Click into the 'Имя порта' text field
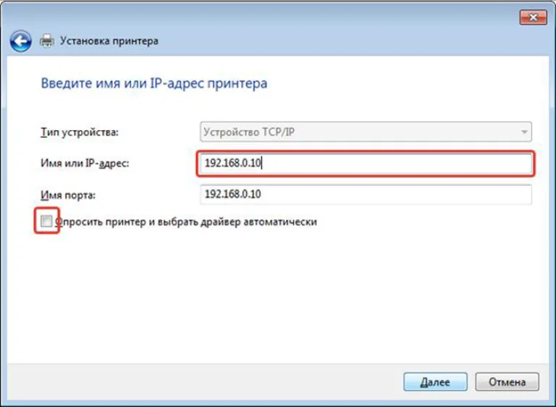The height and width of the screenshot is (407, 556). pyautogui.click(x=366, y=194)
